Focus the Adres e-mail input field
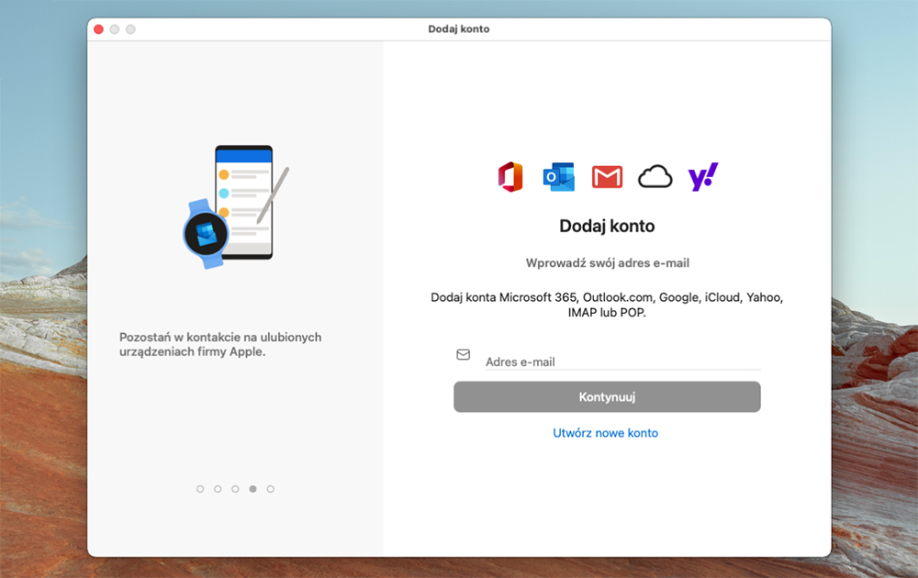This screenshot has width=918, height=578. tap(623, 361)
